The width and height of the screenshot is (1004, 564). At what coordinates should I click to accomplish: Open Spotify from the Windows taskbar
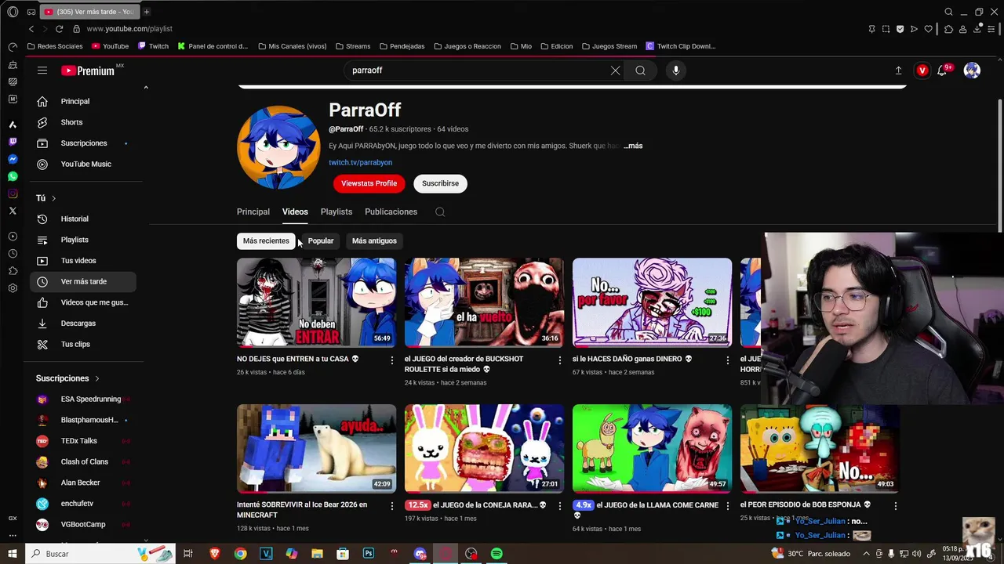497,554
